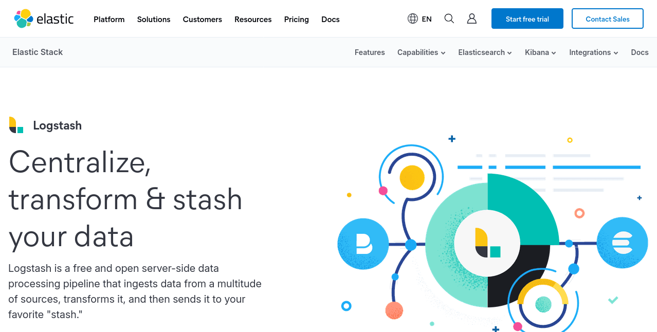Open the Kibana dropdown
Image resolution: width=657 pixels, height=332 pixels.
coord(540,52)
